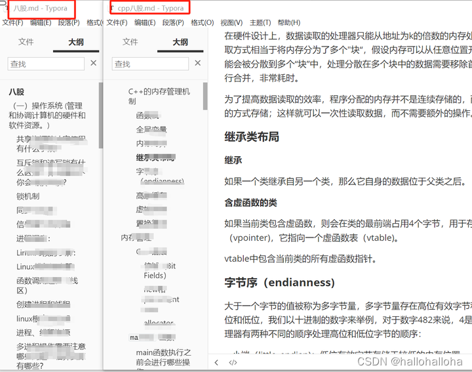Open 文件(F) menu in 八股.md window
The height and width of the screenshot is (372, 472).
click(x=12, y=22)
